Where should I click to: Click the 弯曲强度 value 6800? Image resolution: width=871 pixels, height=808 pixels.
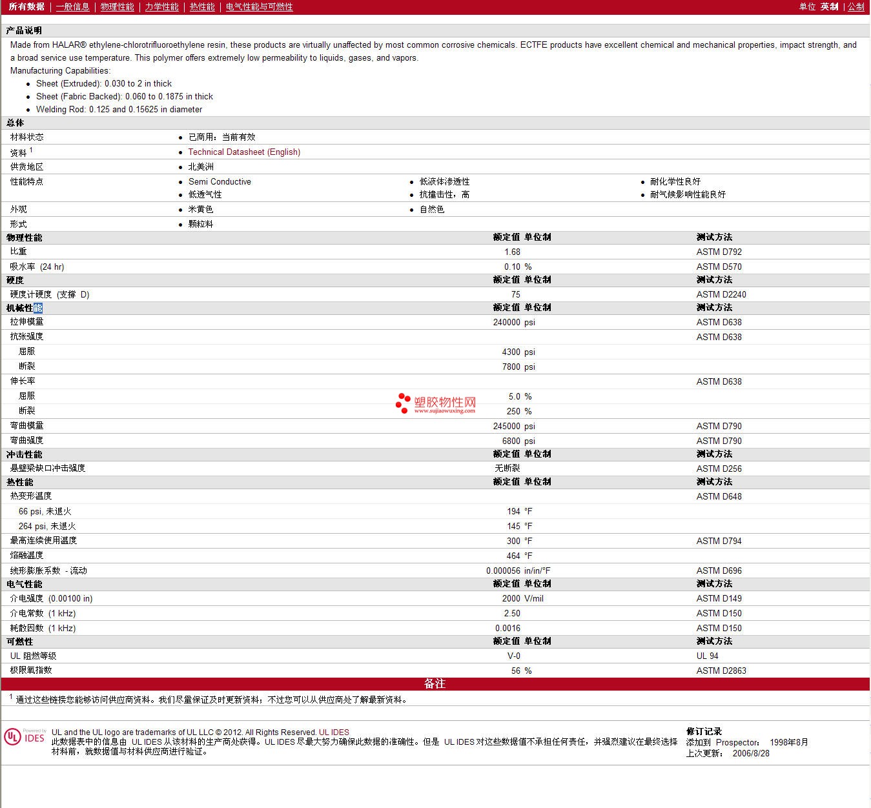pyautogui.click(x=511, y=441)
